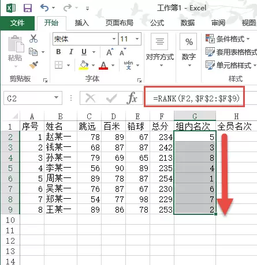Increase font size with large A icon
Screen dimensions: 257x265
110,52
